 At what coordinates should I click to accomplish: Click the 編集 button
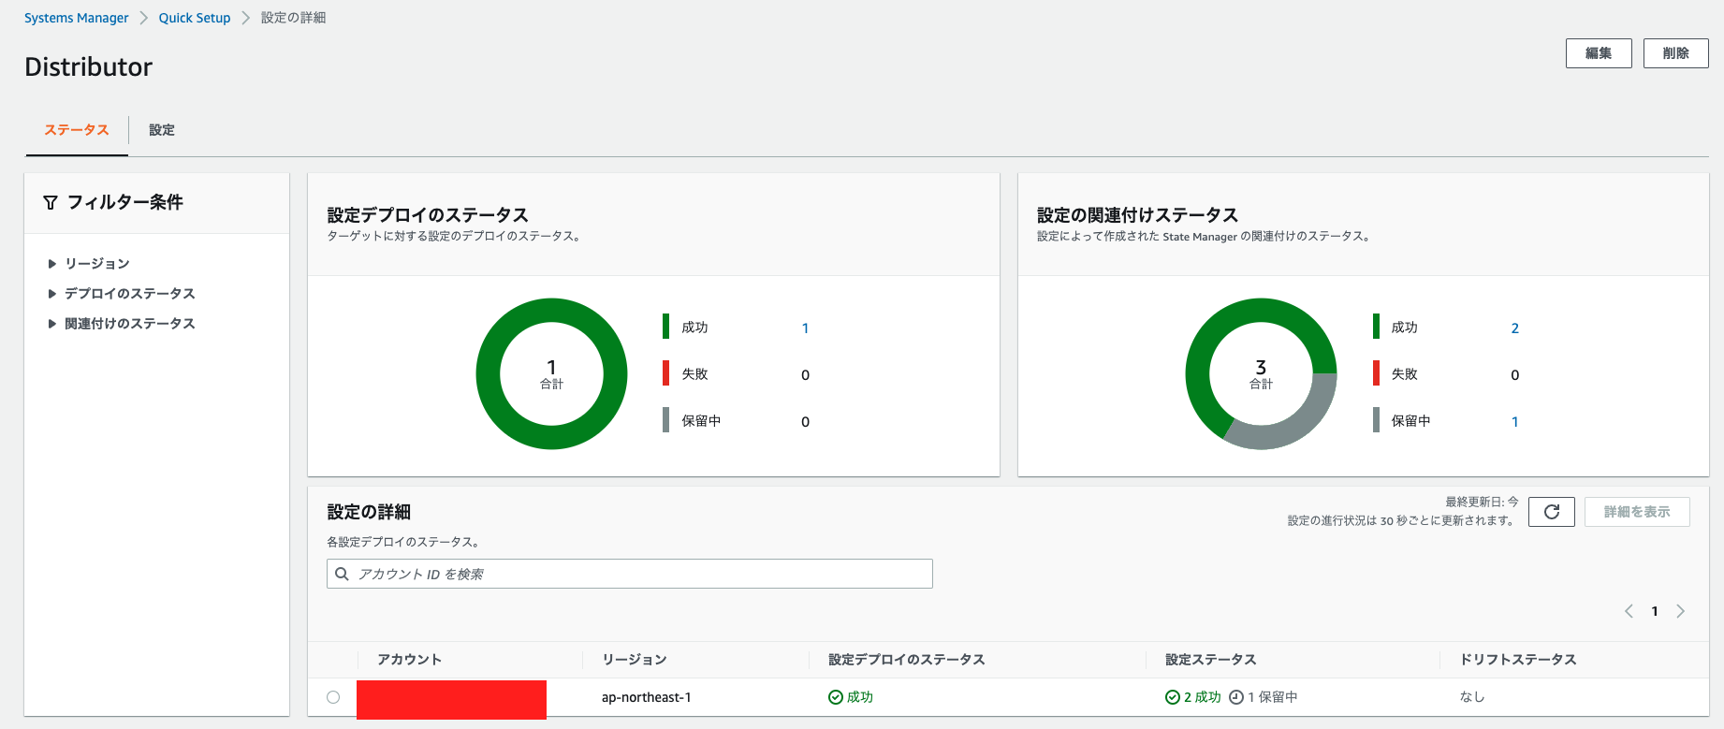click(x=1599, y=53)
